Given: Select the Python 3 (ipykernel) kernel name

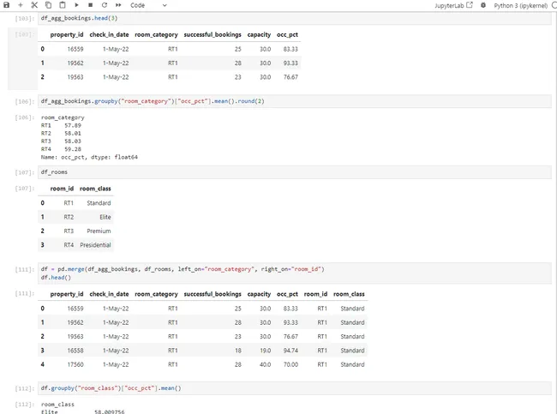Looking at the screenshot, I should [520, 5].
